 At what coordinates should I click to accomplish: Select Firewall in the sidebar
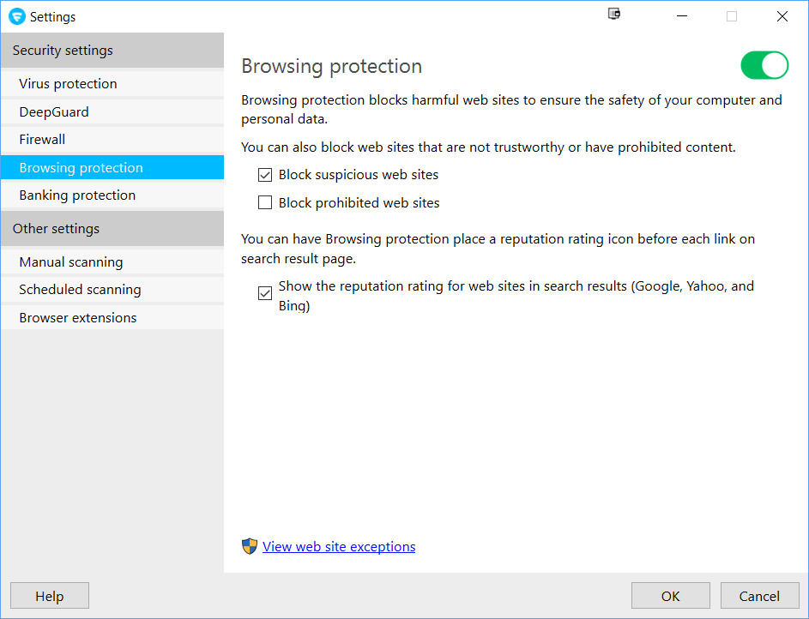pos(43,140)
